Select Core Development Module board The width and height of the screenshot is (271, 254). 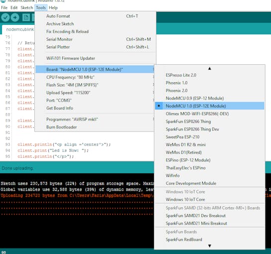(x=209, y=183)
